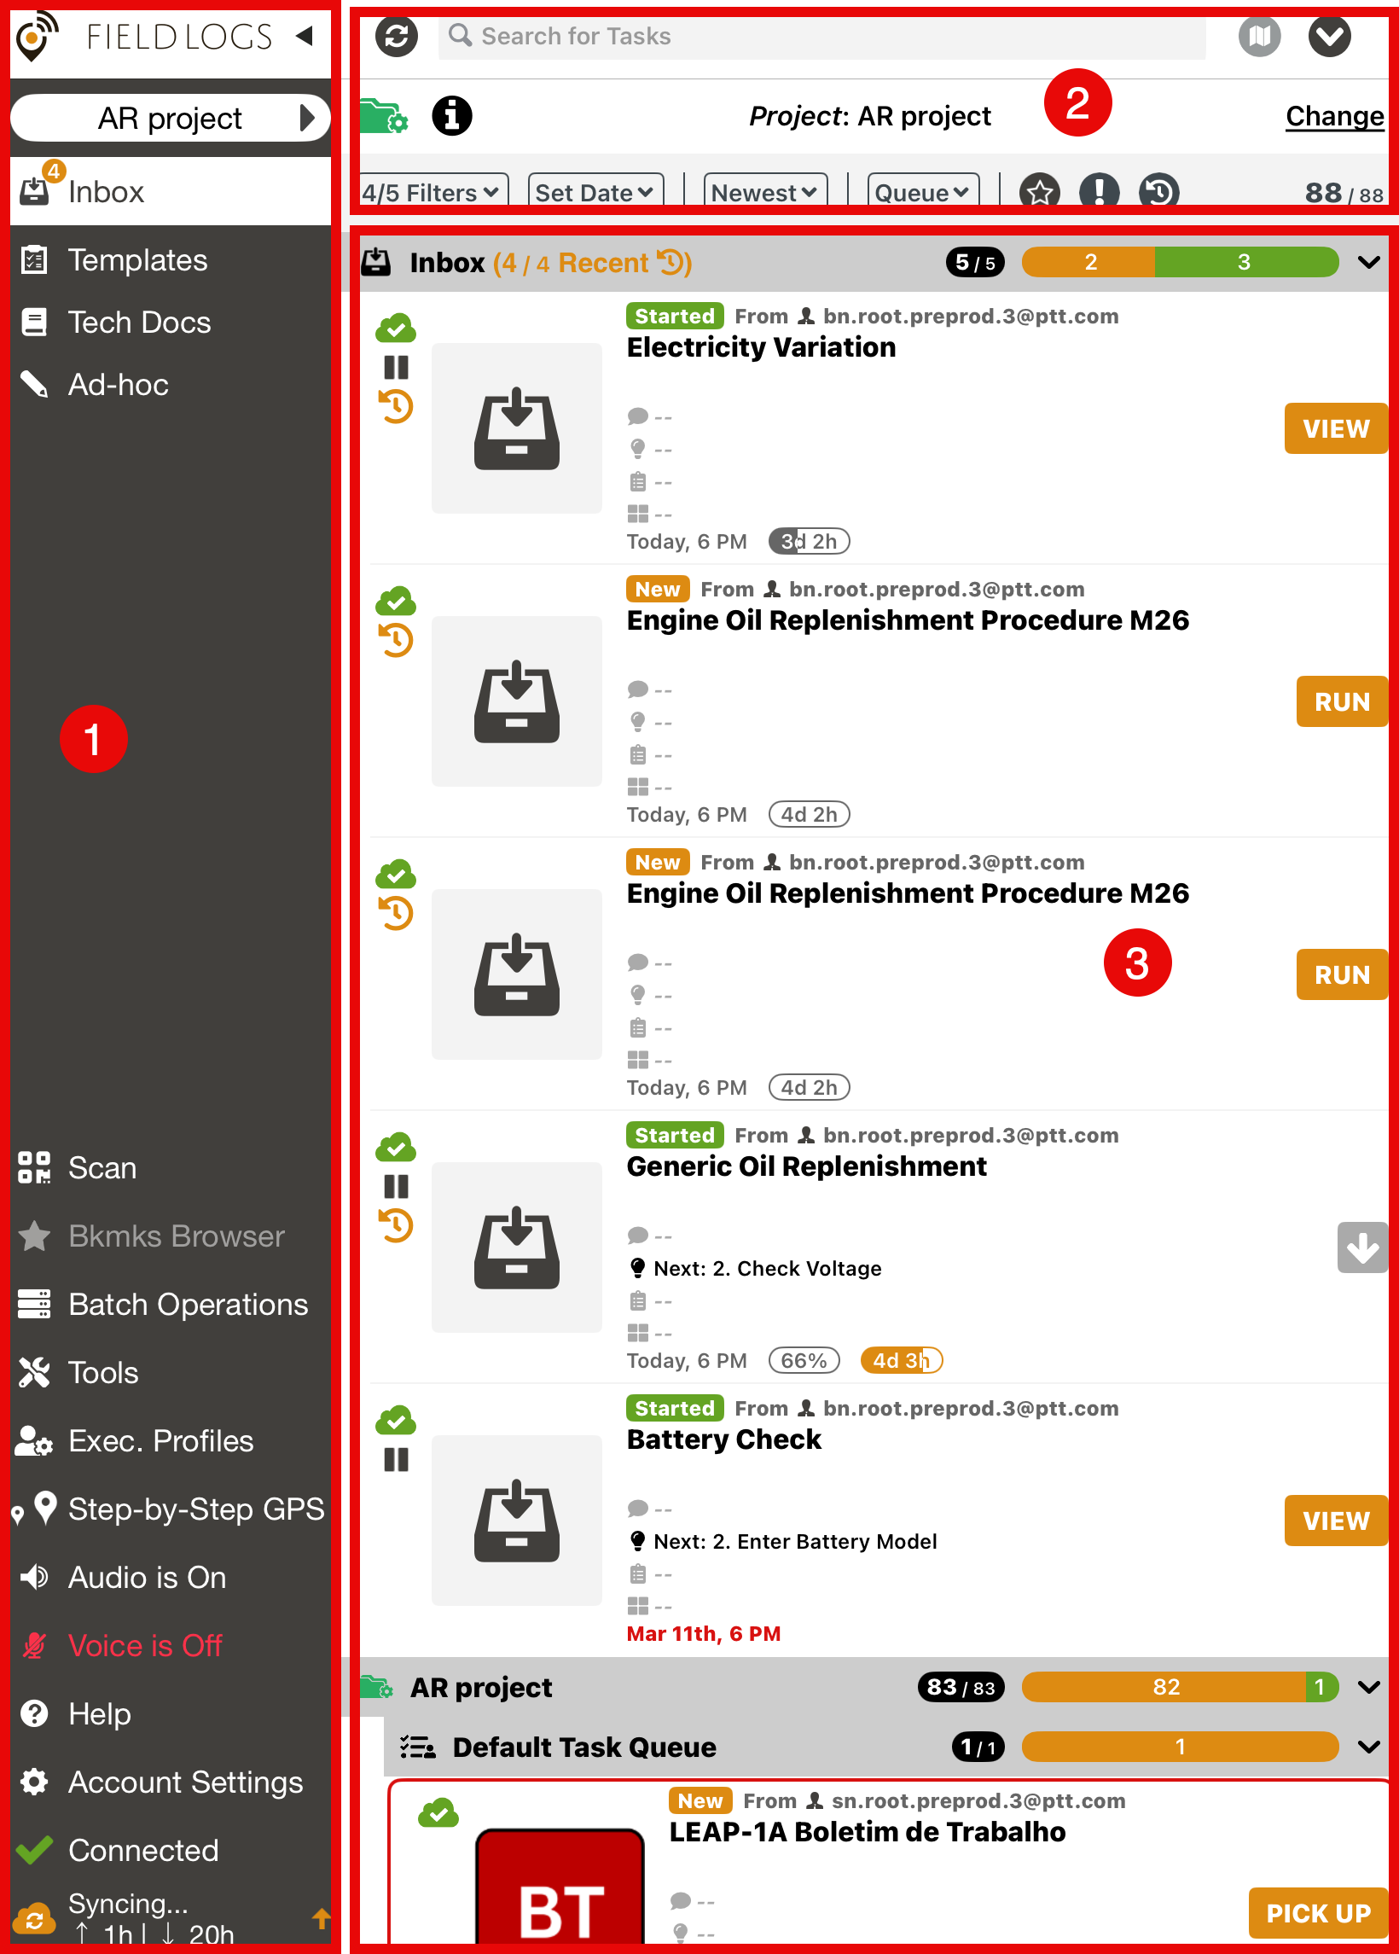1399x1954 pixels.
Task: Click download arrow for Generic Oil Replenishment
Action: [x=1361, y=1247]
